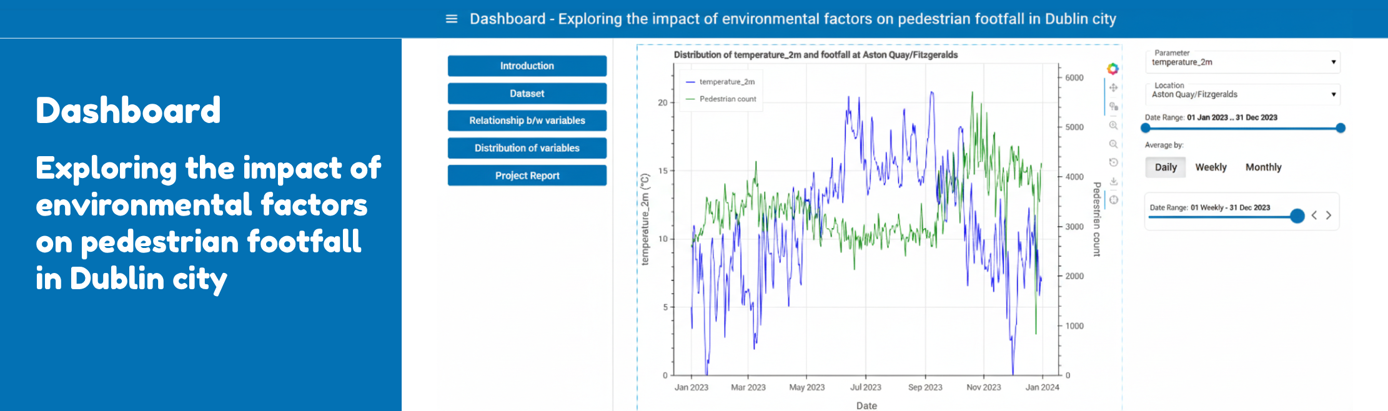This screenshot has width=1388, height=411.
Task: Step slider forward with right chevron
Action: (1329, 215)
